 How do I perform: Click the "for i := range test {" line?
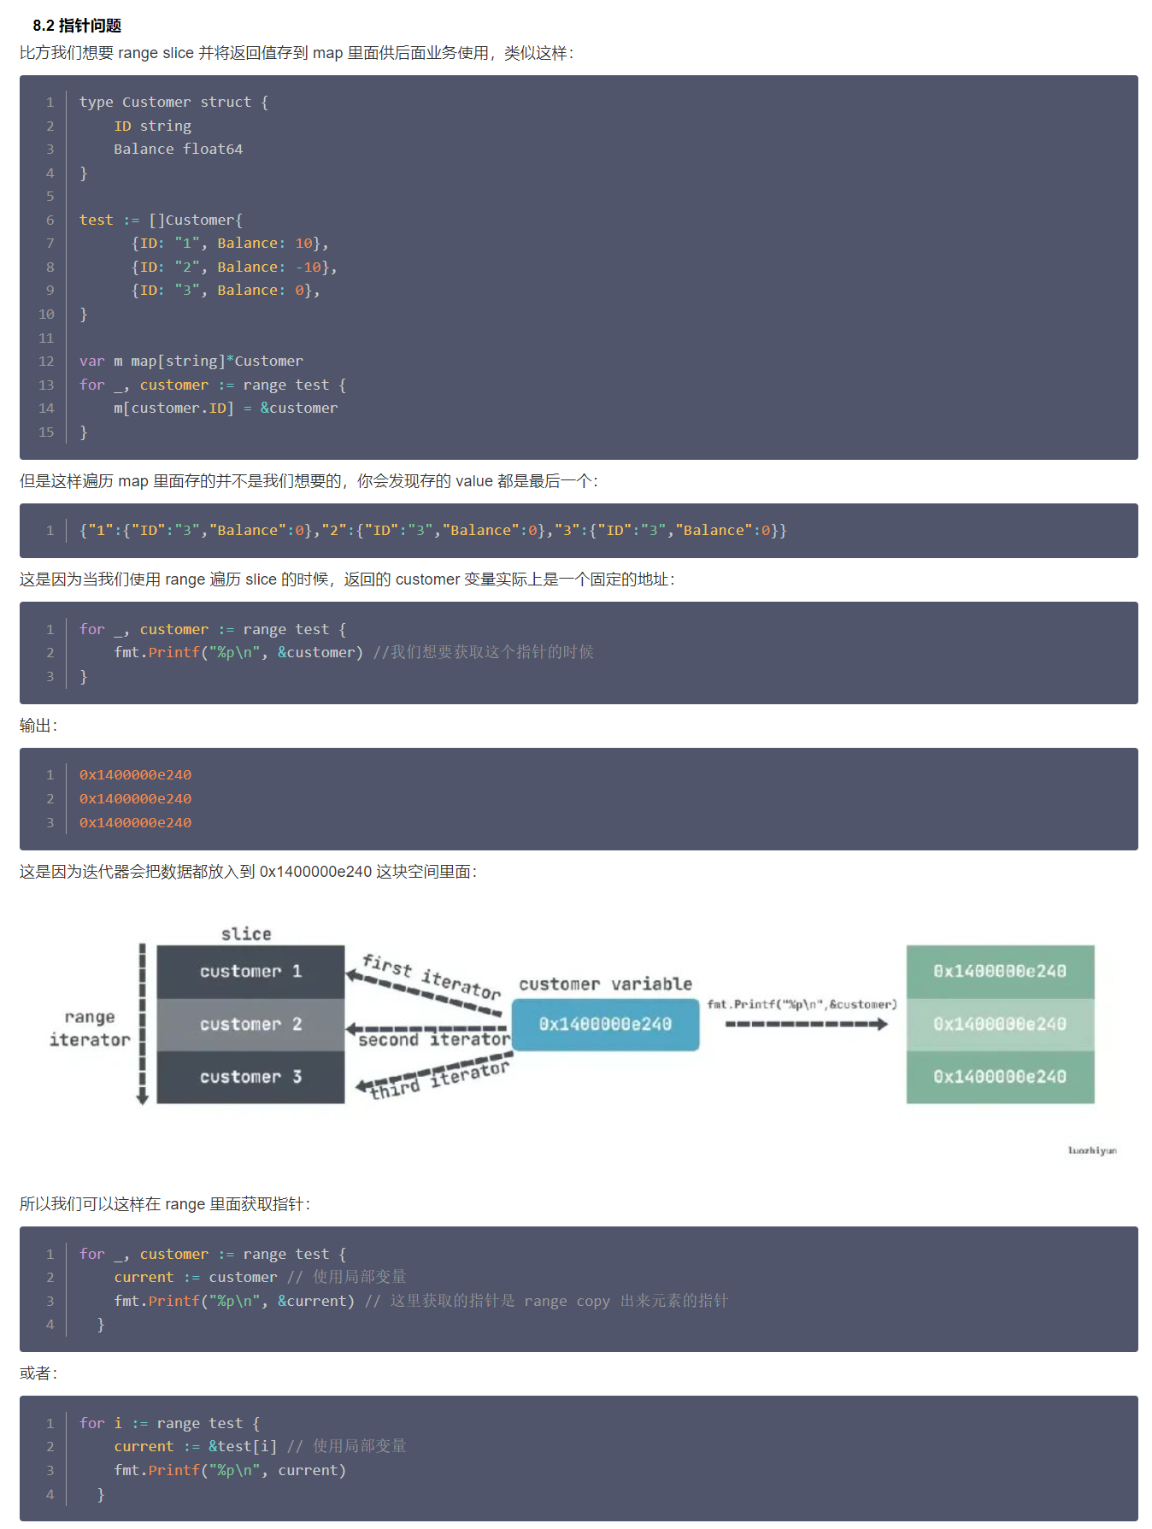[x=169, y=1423]
